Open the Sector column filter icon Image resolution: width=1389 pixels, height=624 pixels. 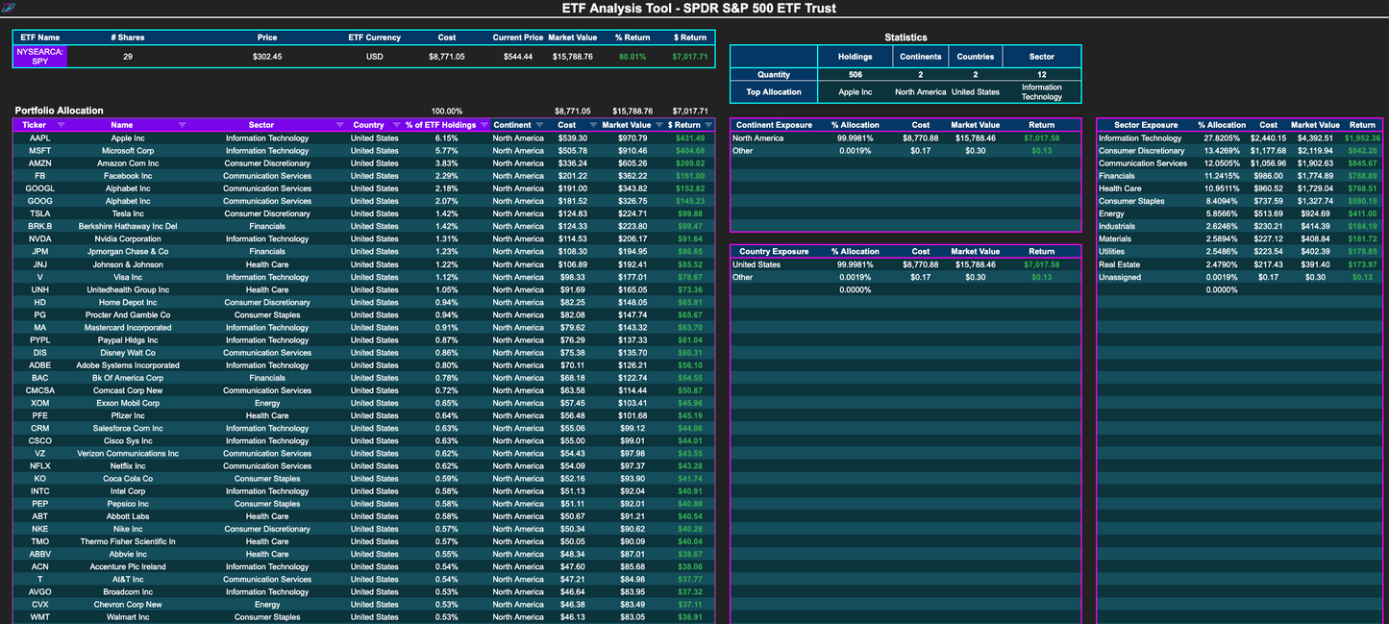click(340, 125)
